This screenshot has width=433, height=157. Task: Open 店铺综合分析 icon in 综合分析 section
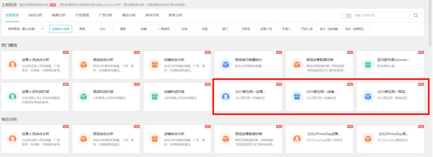154,139
